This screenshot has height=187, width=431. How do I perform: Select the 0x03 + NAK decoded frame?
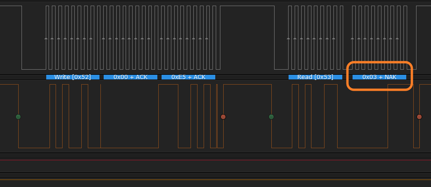pyautogui.click(x=379, y=77)
